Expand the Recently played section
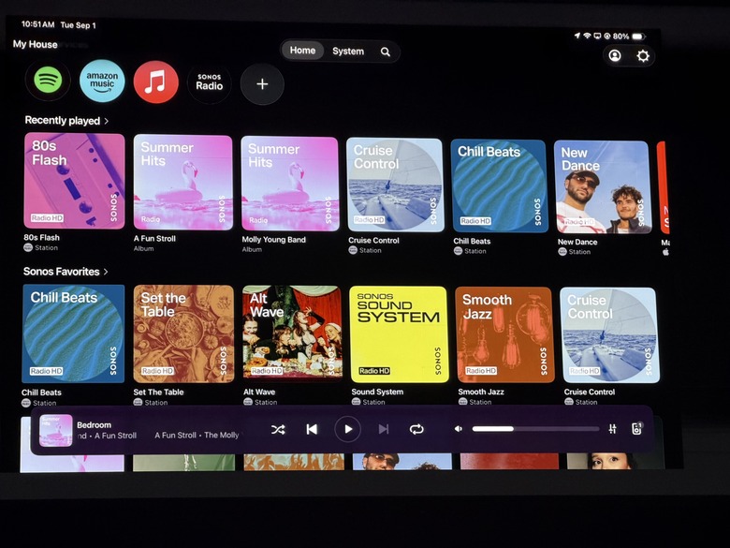 click(x=66, y=121)
